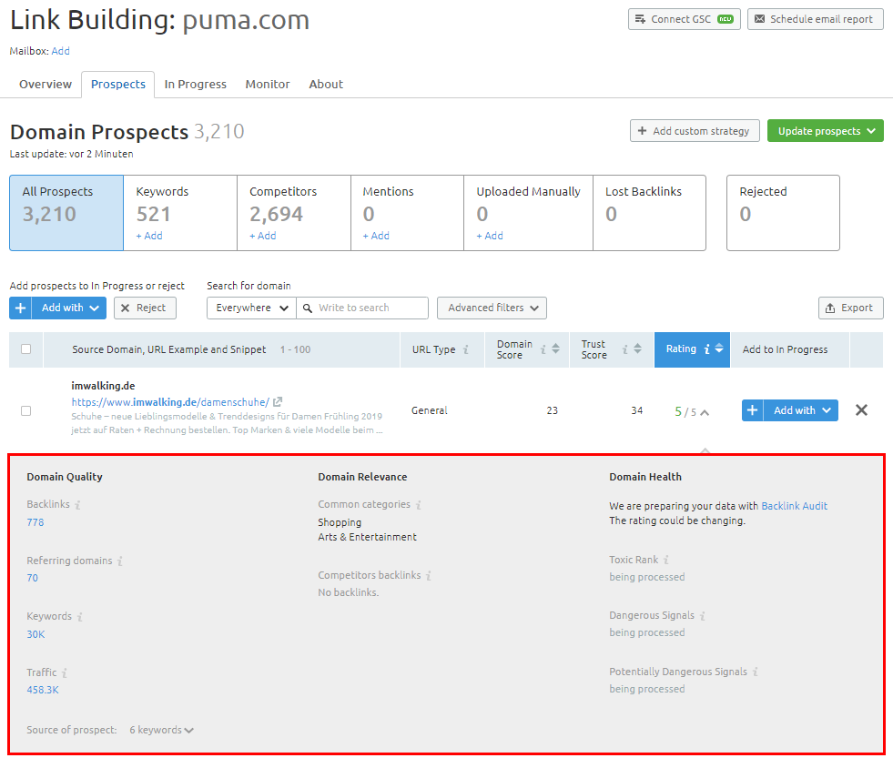This screenshot has width=893, height=758.
Task: Expand top Add with dropdown
Action: [69, 308]
